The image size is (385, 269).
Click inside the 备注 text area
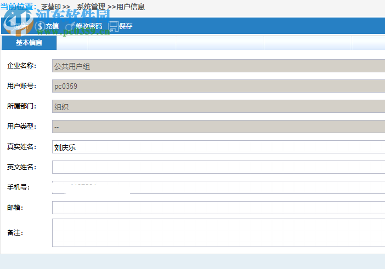tap(218, 233)
